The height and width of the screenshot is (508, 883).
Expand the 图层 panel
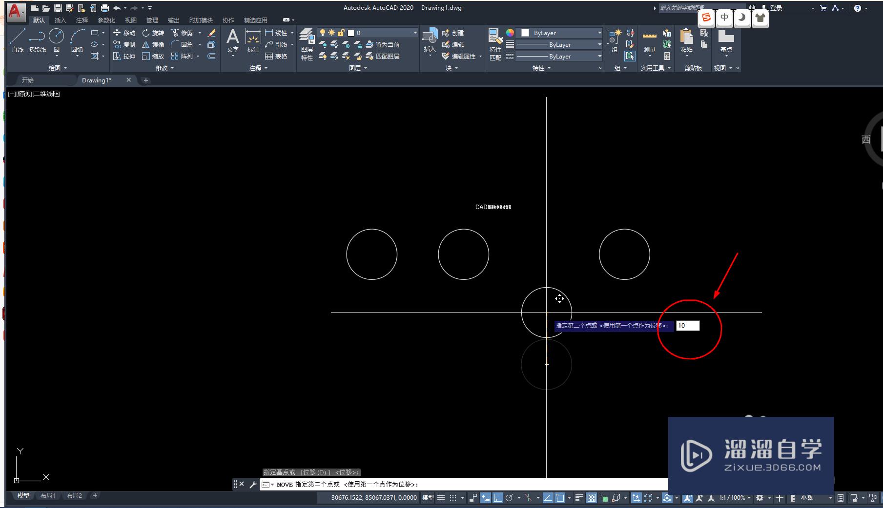coord(358,68)
